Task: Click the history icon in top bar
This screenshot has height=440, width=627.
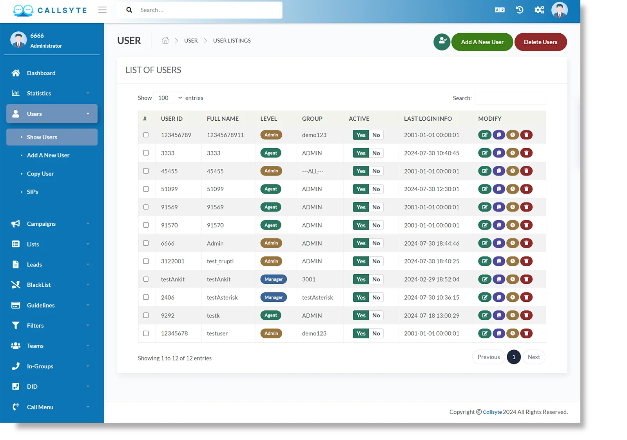Action: [x=520, y=10]
